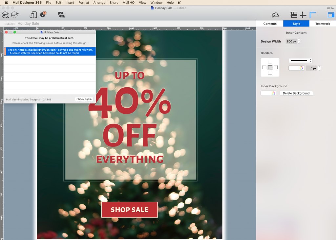
Task: Click the BETA label in title bar
Action: [330, 8]
